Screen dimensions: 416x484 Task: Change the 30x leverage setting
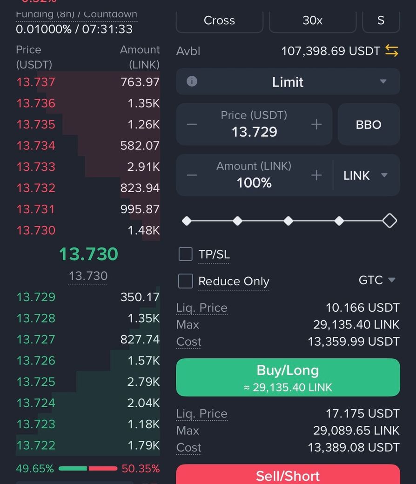(312, 20)
